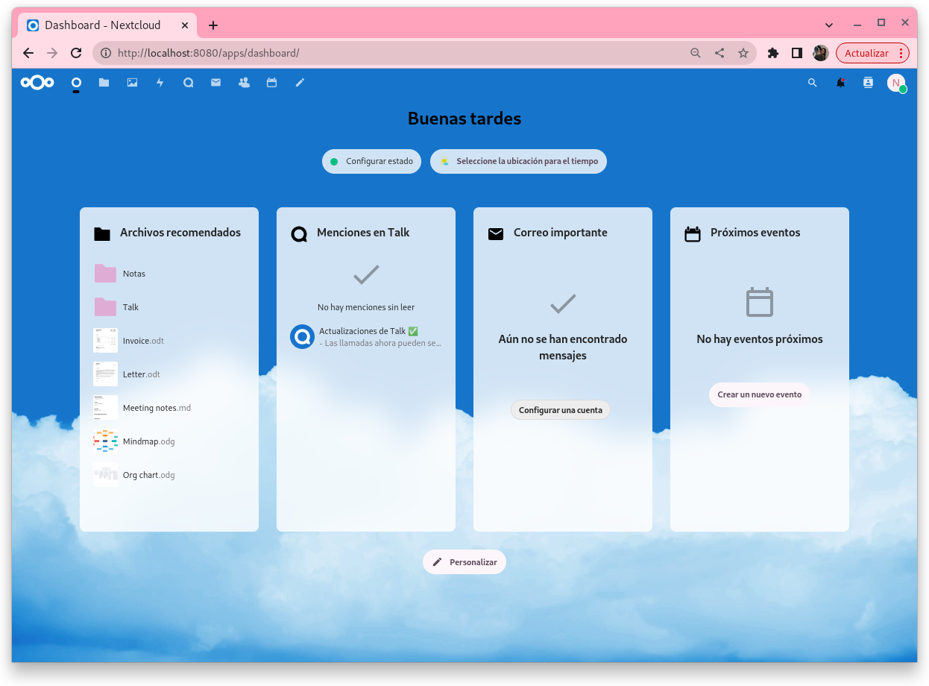Open the user avatar settings menu
Screen dimensions: 929x686
point(895,83)
